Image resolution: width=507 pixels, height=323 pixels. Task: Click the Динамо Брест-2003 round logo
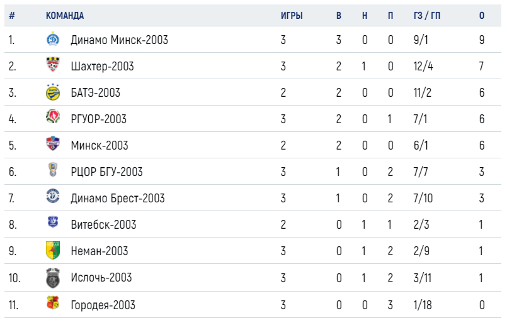click(53, 196)
